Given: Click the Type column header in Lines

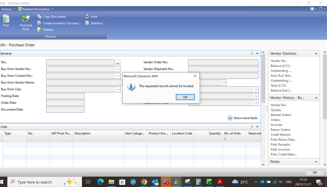Looking at the screenshot, I should tap(15, 133).
